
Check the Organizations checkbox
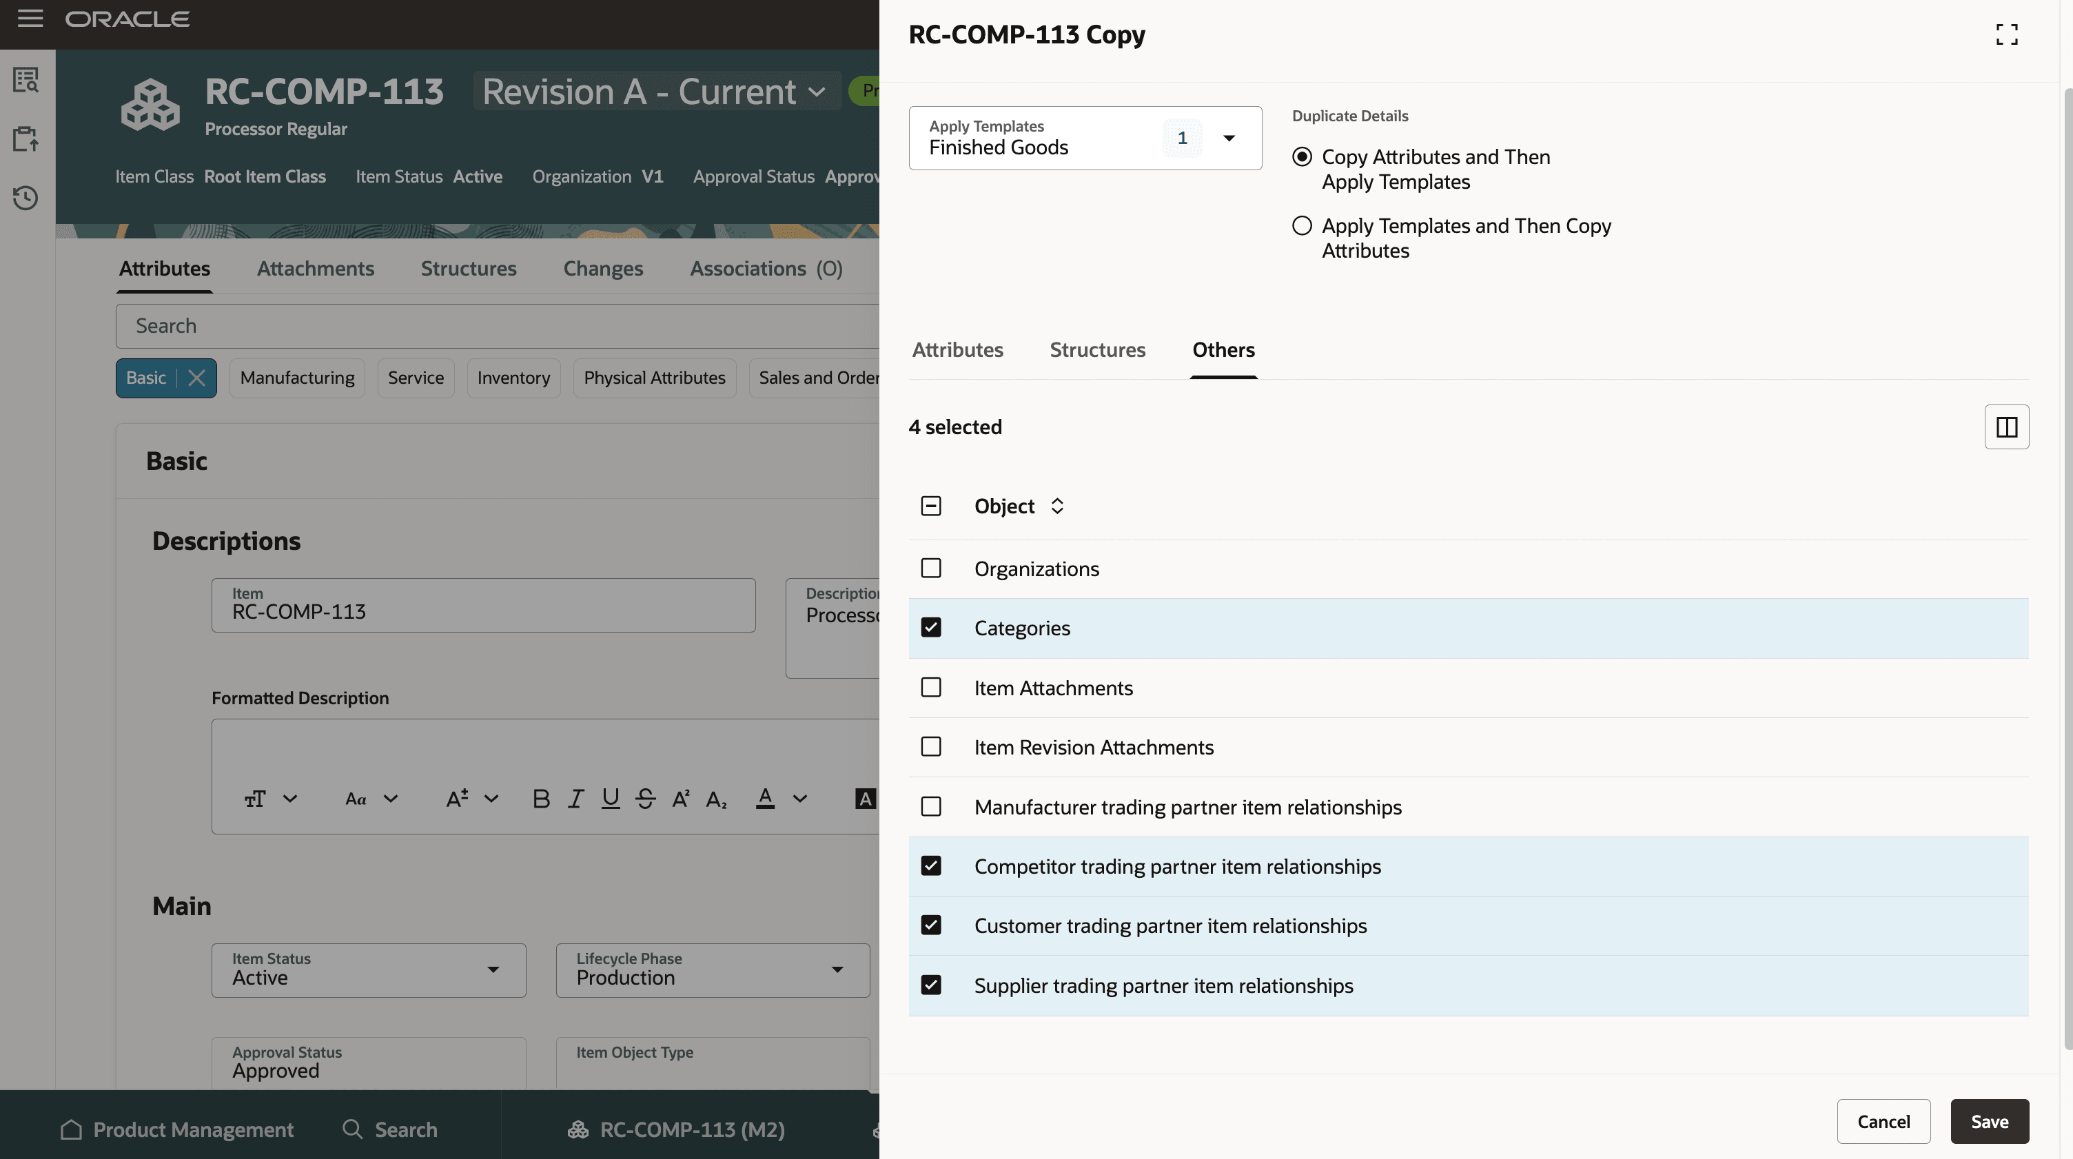click(931, 568)
